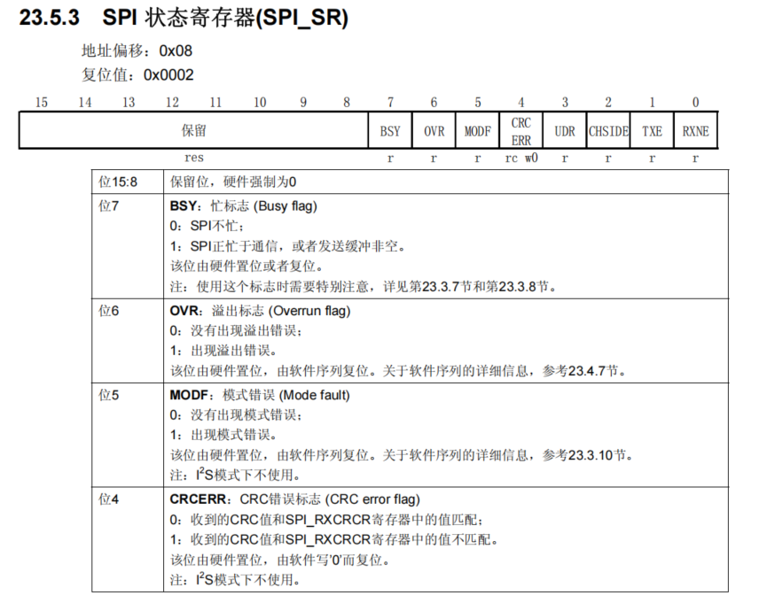Select the CRC ERR bit cell

[521, 130]
